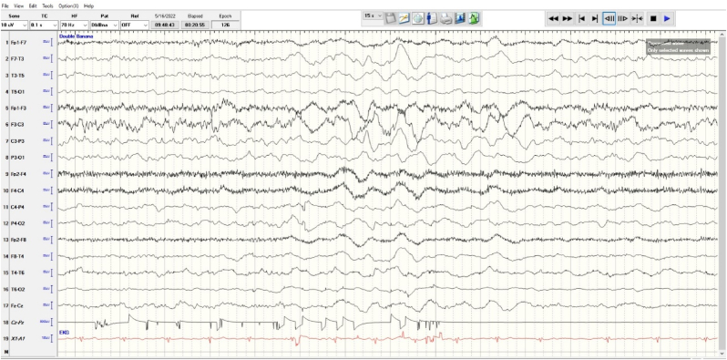Open the Edit menu

[33, 6]
